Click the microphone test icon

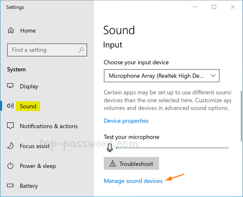109,148
